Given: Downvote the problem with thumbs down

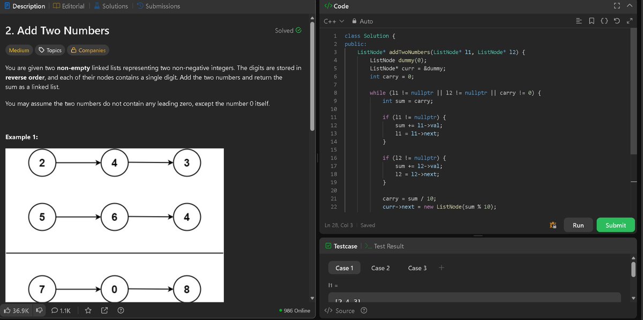Looking at the screenshot, I should pos(39,310).
